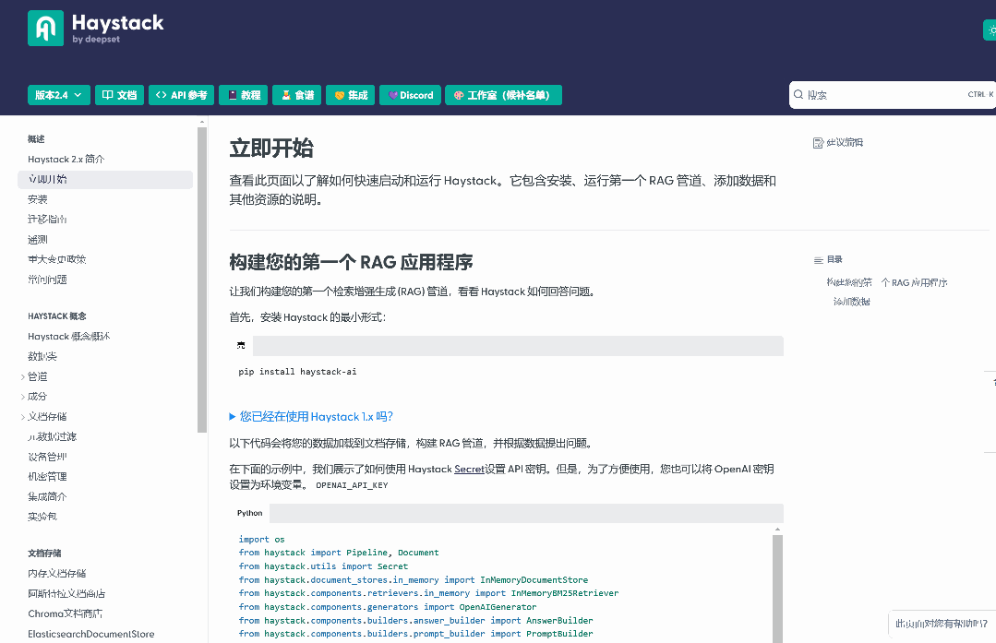Screen dimensions: 996x643
Task: Click the 'import os' code line
Action: [x=262, y=540]
